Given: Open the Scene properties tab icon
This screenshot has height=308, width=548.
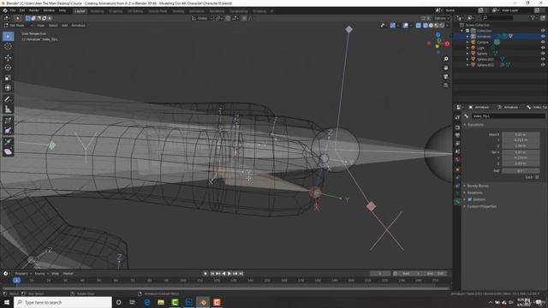Looking at the screenshot, I should point(457,151).
